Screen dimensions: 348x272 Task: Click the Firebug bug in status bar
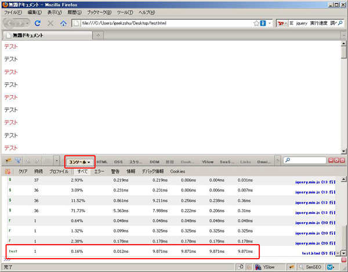291,267
